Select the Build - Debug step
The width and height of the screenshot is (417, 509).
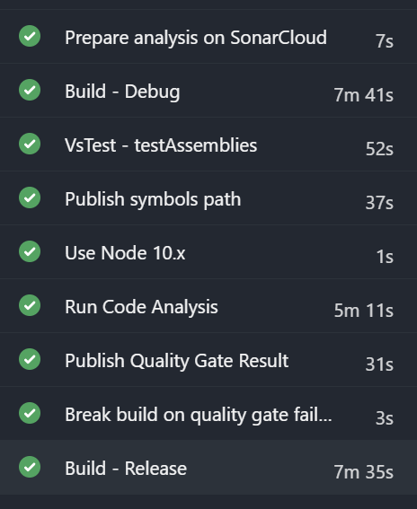208,91
